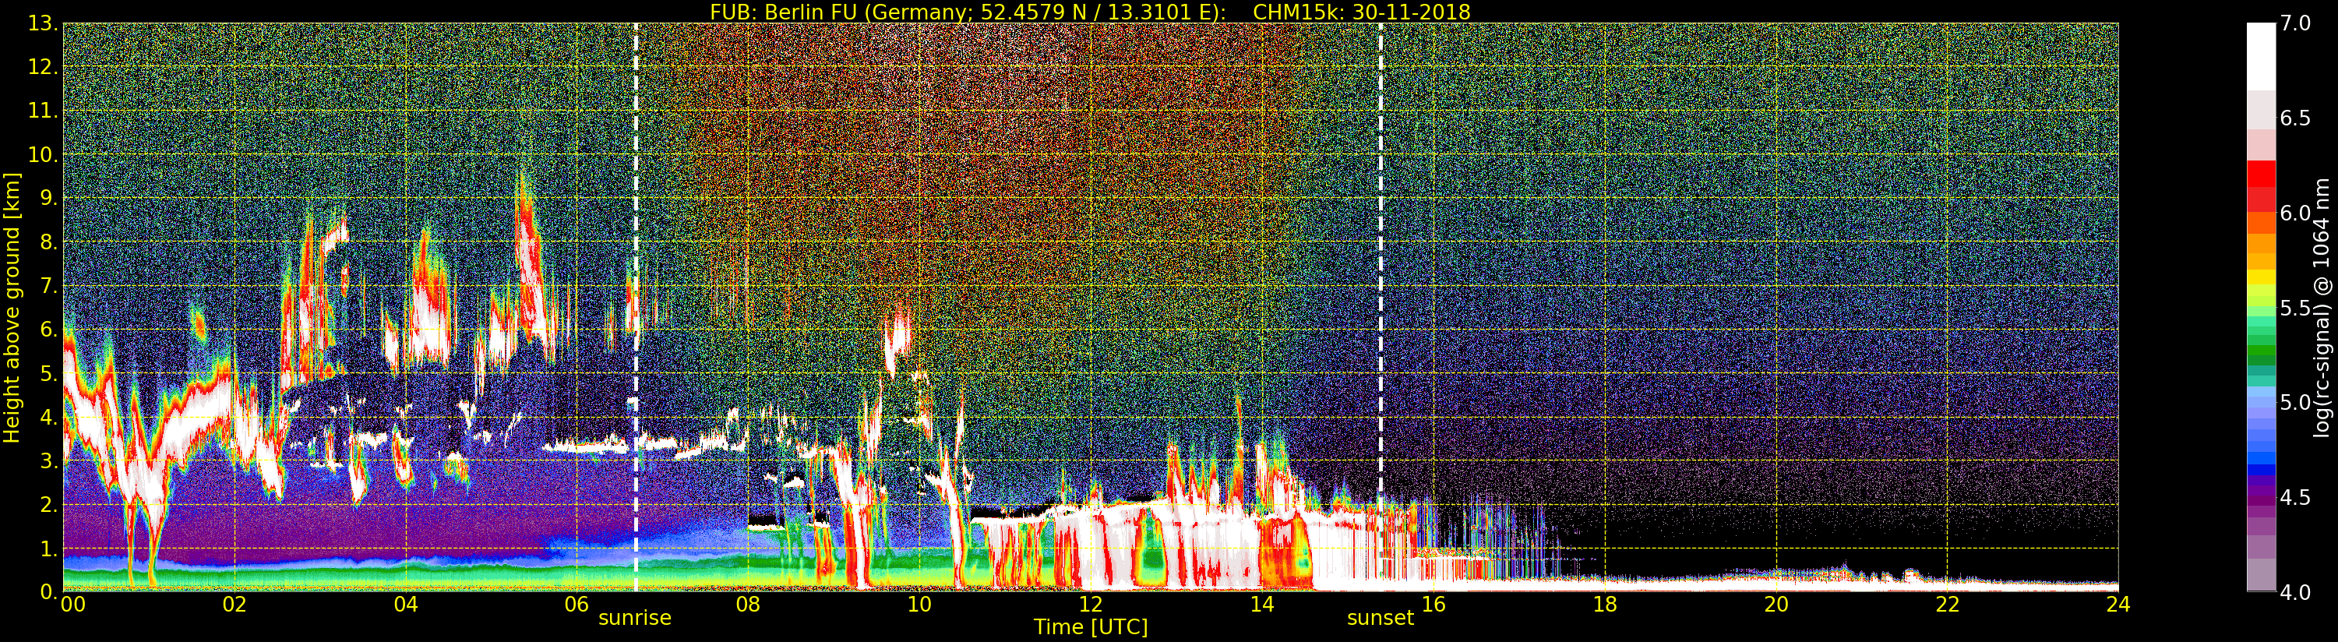
Task: Click the height axis tick label '8.'
Action: click(48, 242)
